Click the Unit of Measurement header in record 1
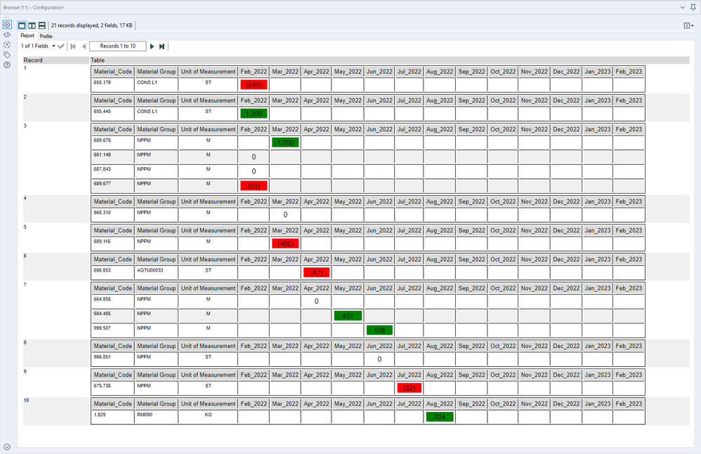 coord(208,72)
